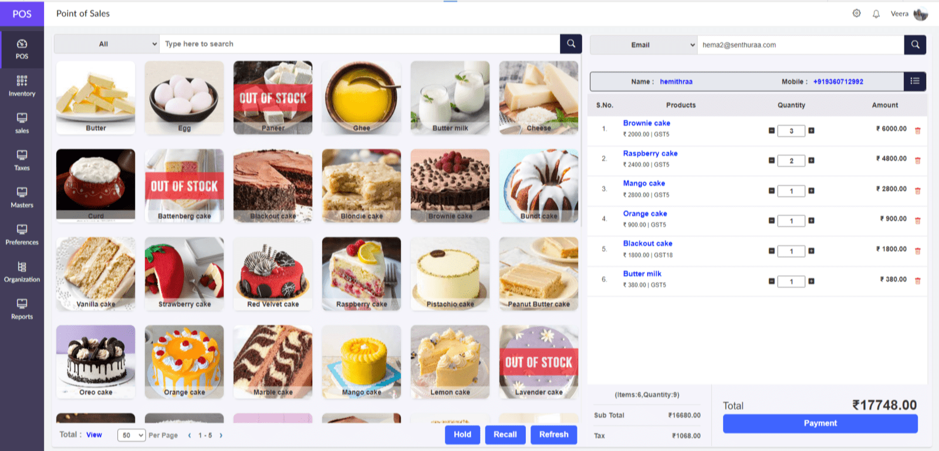
Task: Open the Reports sidebar section
Action: tap(22, 309)
